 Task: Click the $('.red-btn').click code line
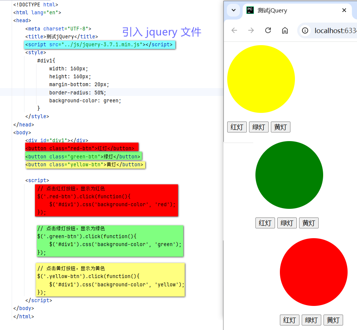(84, 196)
